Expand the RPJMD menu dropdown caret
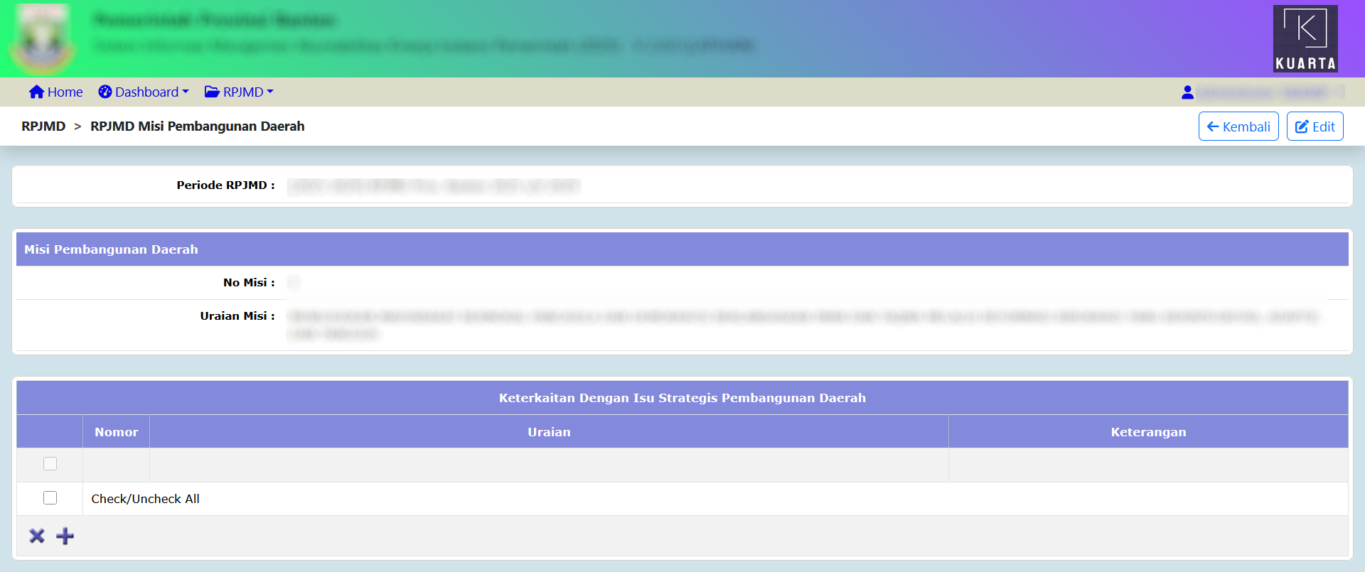Screen dimensions: 1365x572 270,92
